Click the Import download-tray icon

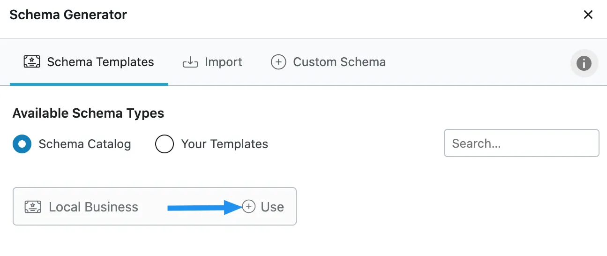pos(190,62)
